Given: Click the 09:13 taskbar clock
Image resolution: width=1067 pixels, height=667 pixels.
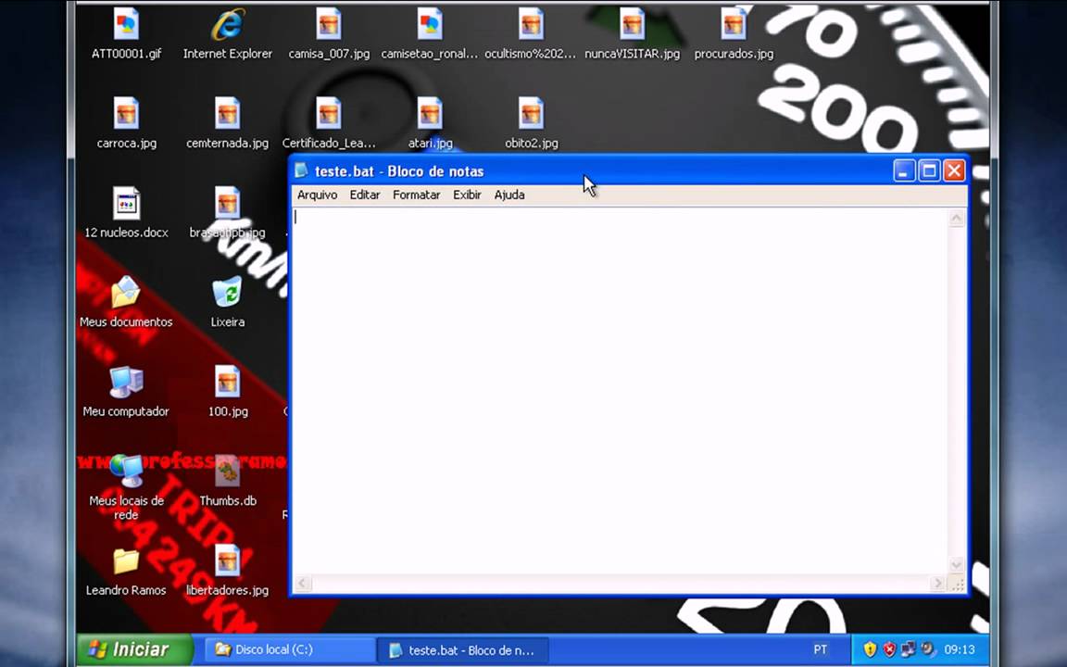Looking at the screenshot, I should point(960,650).
